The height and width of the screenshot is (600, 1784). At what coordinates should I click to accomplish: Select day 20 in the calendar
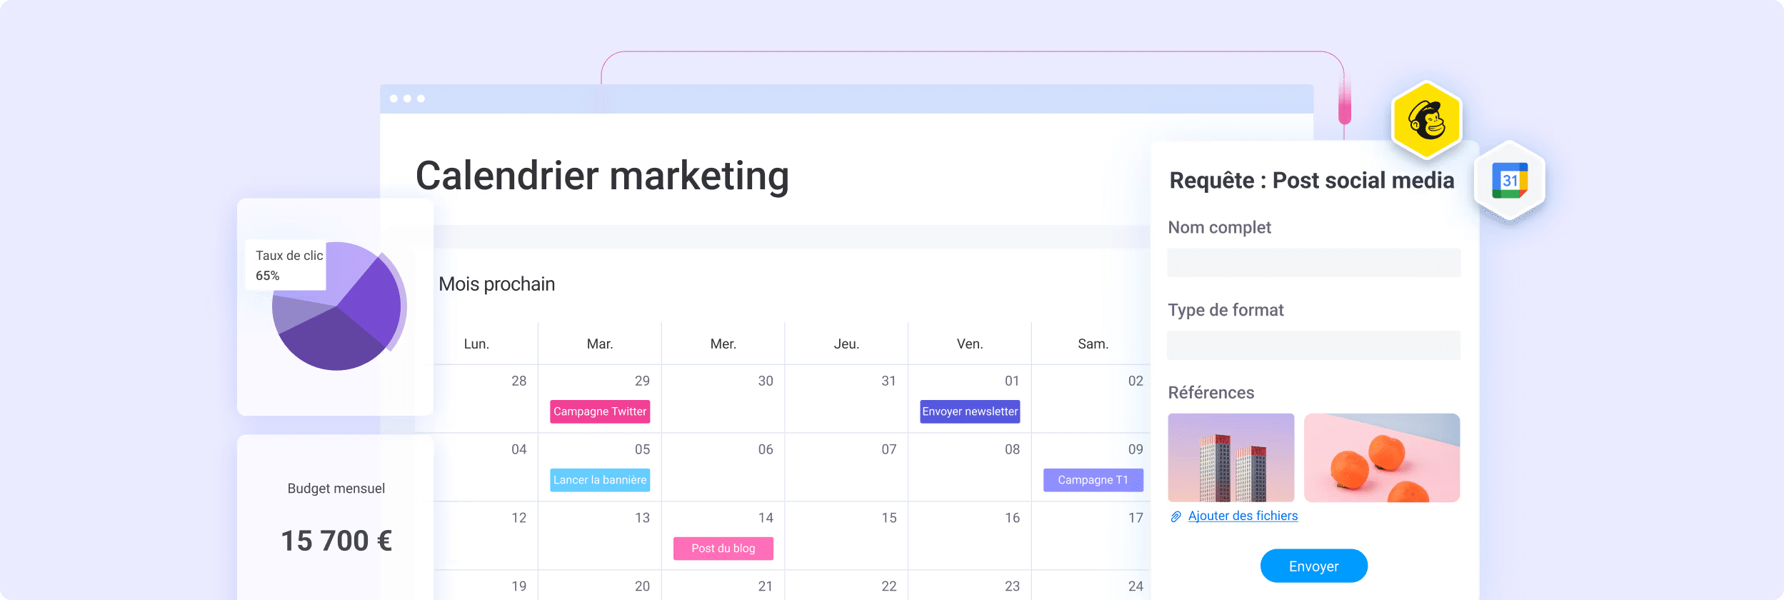point(642,586)
